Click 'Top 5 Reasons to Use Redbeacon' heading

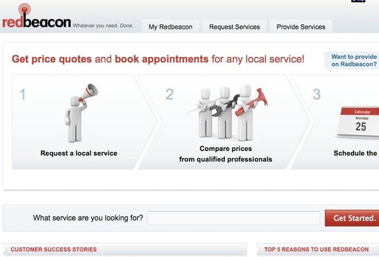pyautogui.click(x=316, y=249)
